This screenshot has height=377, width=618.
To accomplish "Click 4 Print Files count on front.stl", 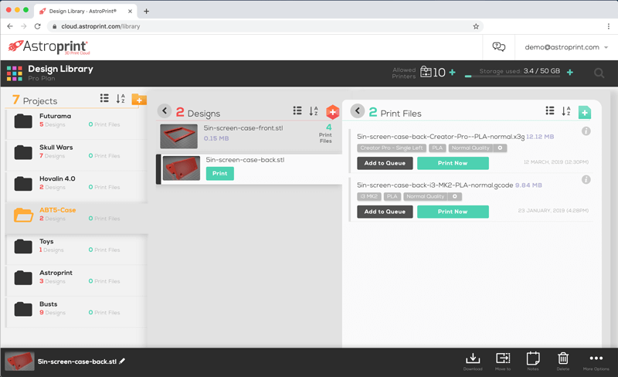I will [x=326, y=134].
